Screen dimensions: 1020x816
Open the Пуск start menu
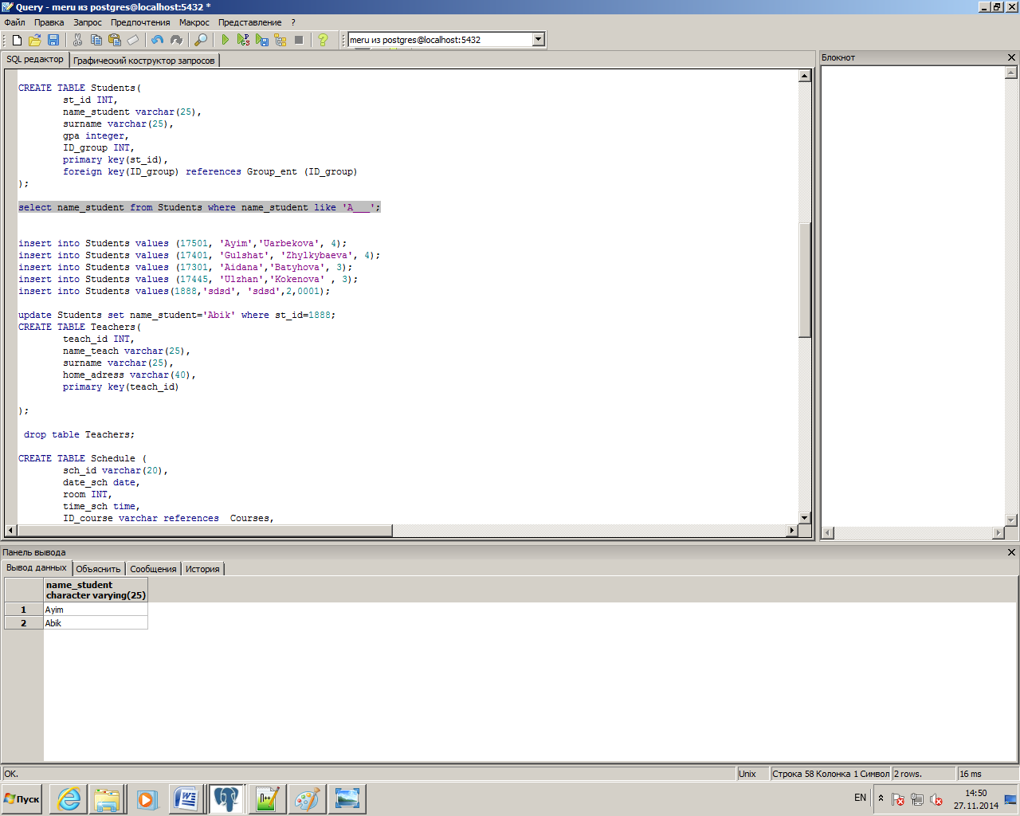pos(22,798)
